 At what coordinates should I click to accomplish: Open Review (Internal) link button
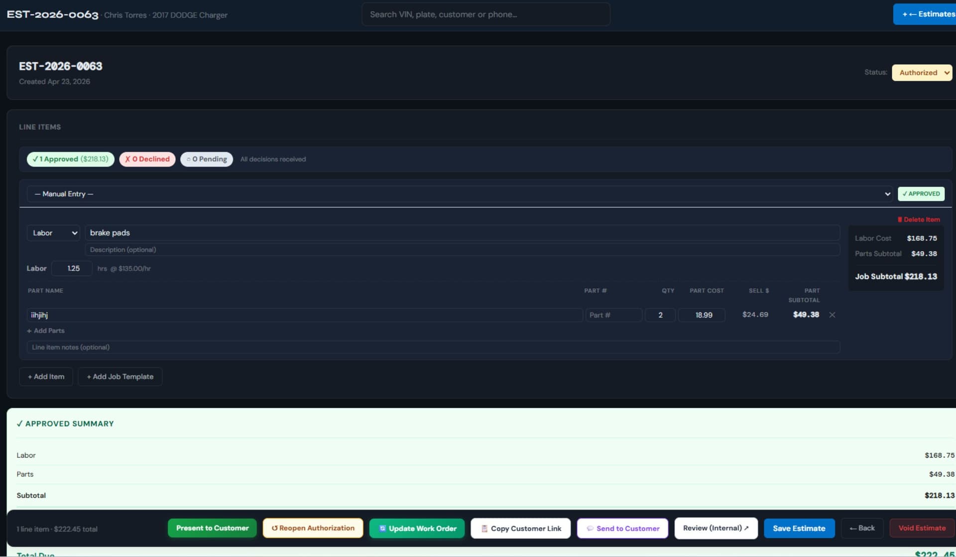pos(716,528)
